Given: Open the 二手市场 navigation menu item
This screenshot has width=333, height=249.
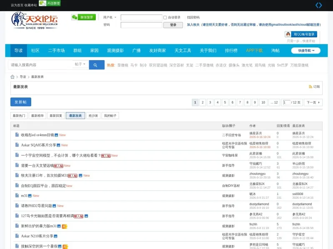Looking at the screenshot, I should pyautogui.click(x=57, y=51).
